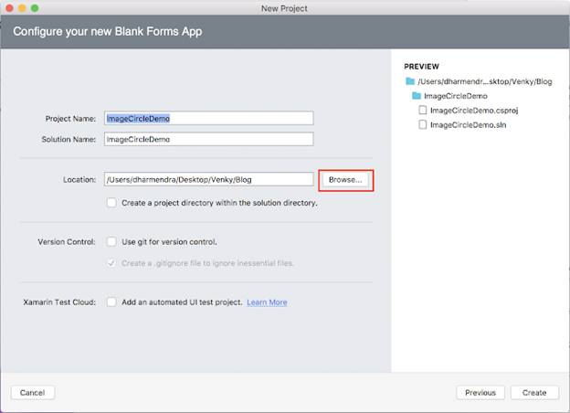Click the Create button

click(x=534, y=393)
